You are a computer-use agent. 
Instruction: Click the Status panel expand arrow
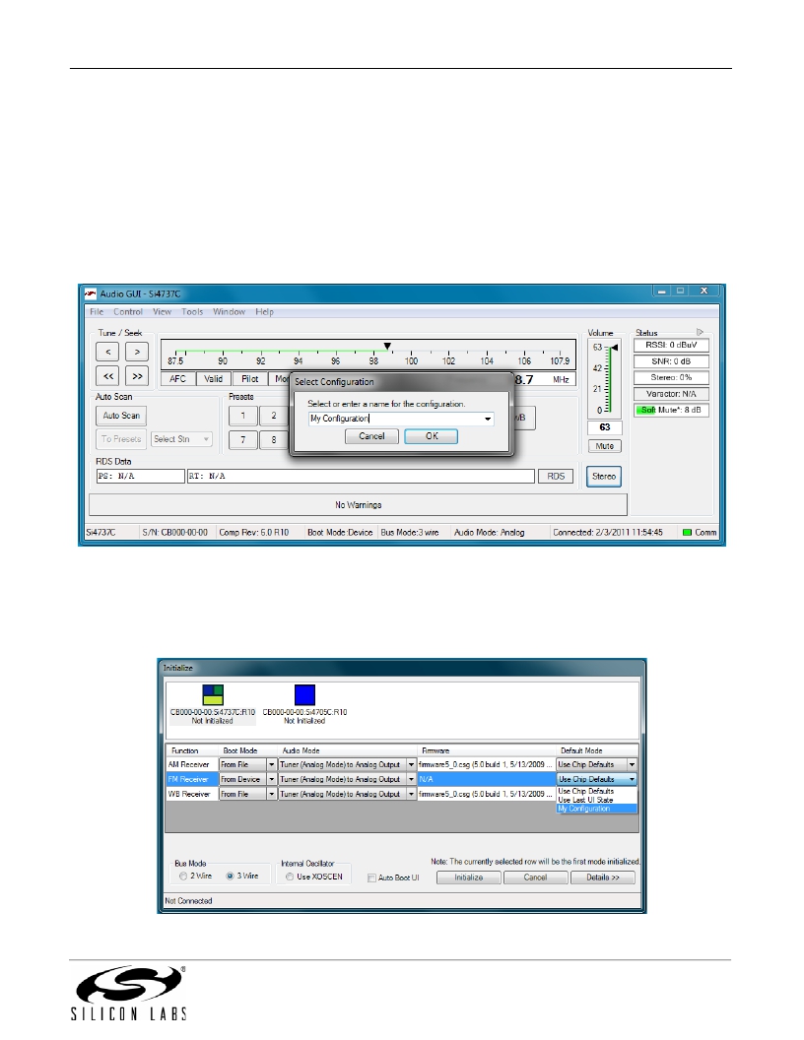pos(700,332)
